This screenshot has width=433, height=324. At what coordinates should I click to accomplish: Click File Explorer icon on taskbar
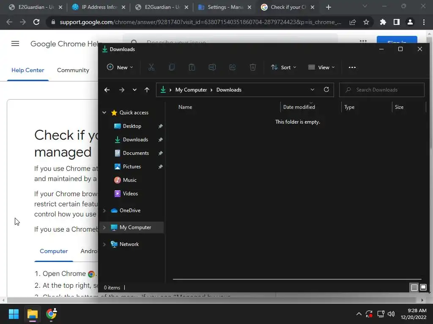(x=33, y=314)
